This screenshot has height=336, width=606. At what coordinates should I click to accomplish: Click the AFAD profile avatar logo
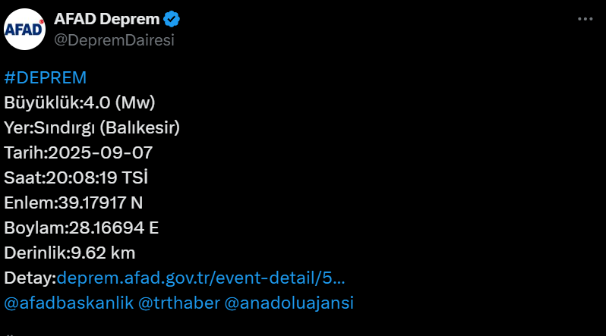24,30
